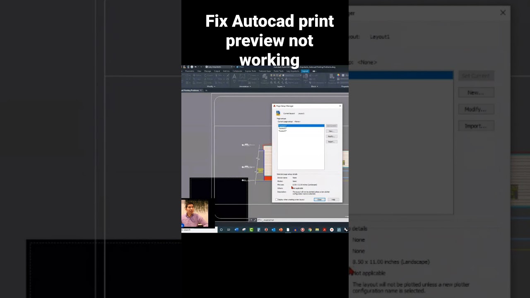
Task: Expand the Block panel dropdown
Action: (x=315, y=87)
